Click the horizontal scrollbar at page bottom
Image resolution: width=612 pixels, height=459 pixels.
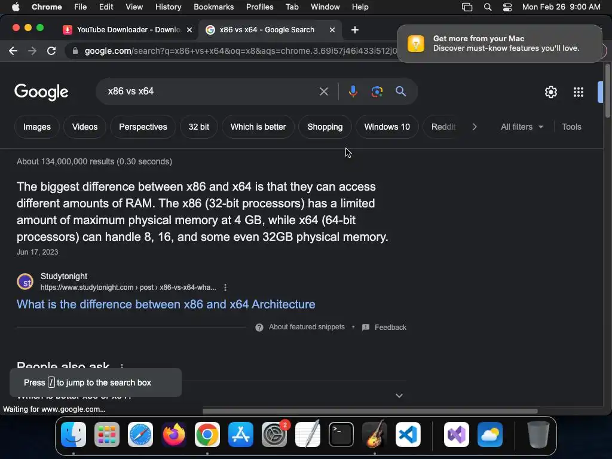[x=370, y=411]
